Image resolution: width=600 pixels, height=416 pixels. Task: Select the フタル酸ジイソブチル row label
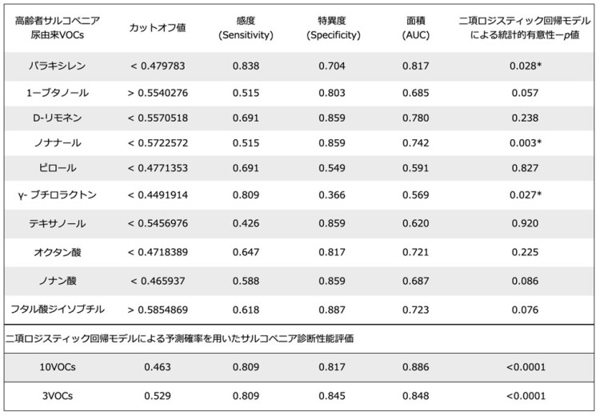58,310
